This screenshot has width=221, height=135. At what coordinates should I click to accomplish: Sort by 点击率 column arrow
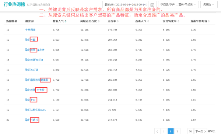point(118,21)
